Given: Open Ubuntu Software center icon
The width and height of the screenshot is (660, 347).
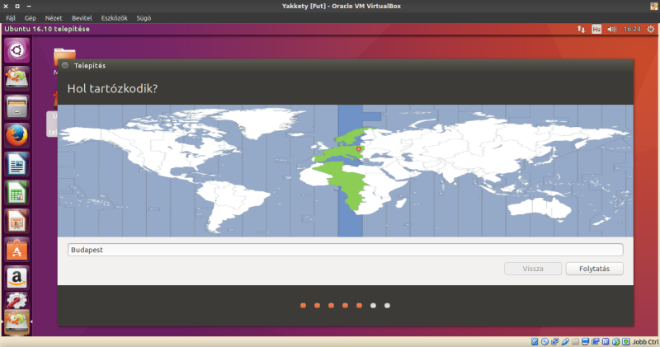Looking at the screenshot, I should pyautogui.click(x=16, y=249).
